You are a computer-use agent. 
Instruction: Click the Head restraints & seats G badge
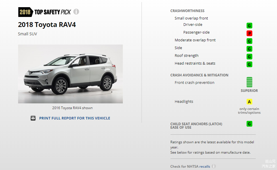tap(249, 64)
